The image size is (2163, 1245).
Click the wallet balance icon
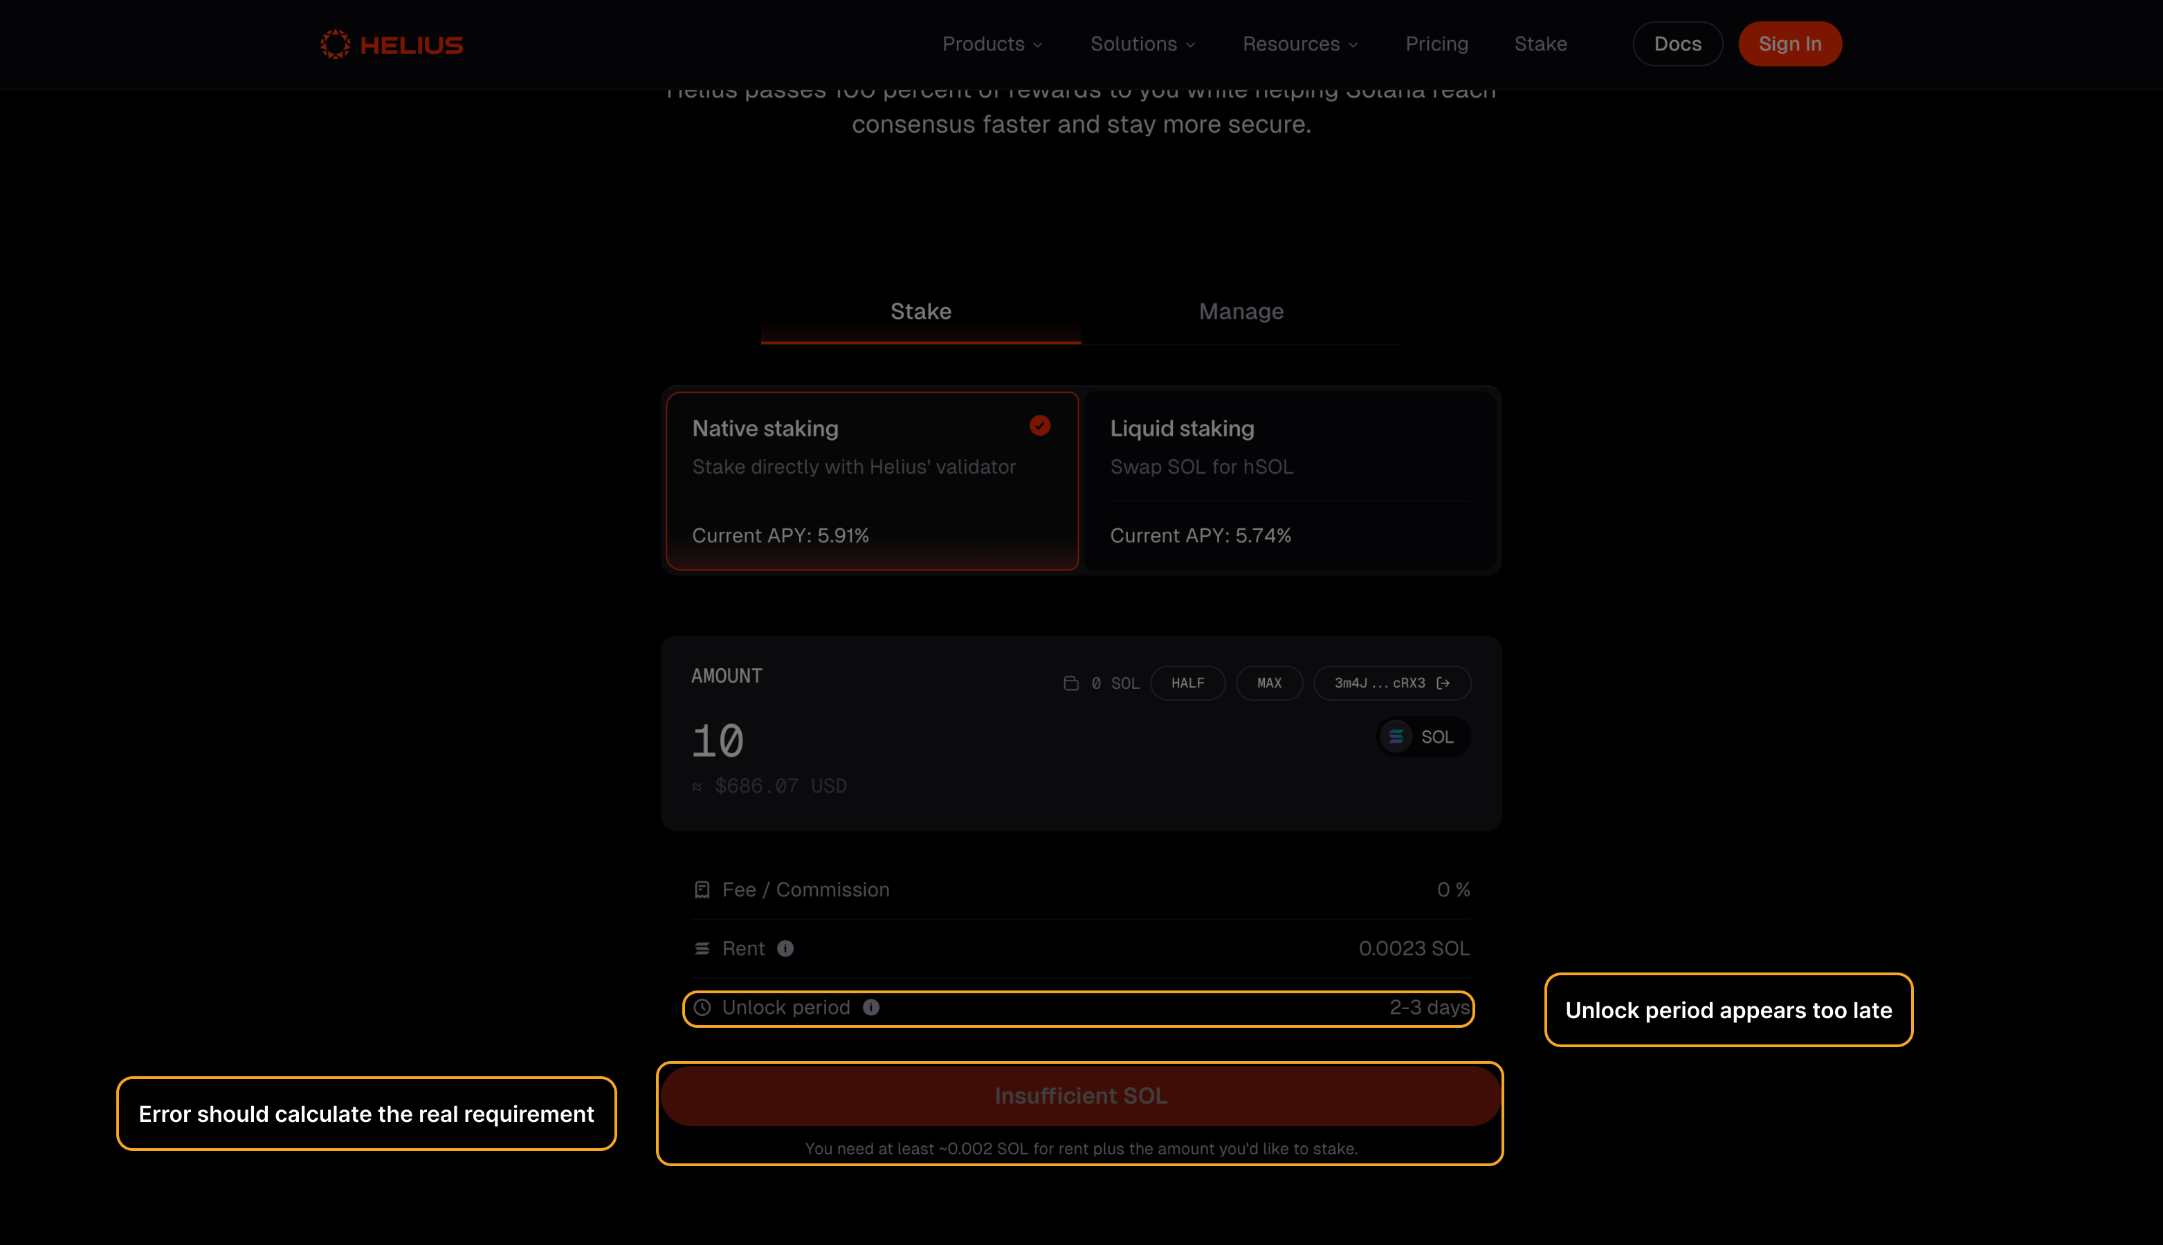click(x=1071, y=683)
